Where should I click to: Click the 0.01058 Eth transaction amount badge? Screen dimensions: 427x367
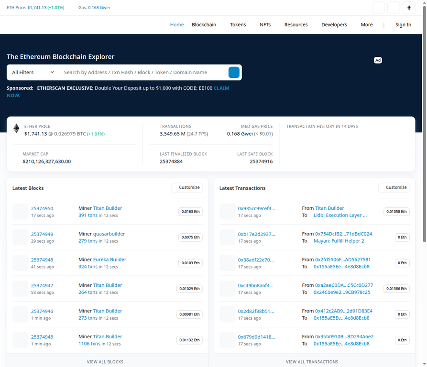point(396,212)
